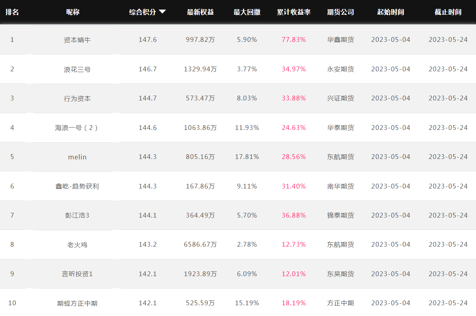Sort by 综合积分 descending arrow
The image size is (476, 316).
[x=163, y=12]
